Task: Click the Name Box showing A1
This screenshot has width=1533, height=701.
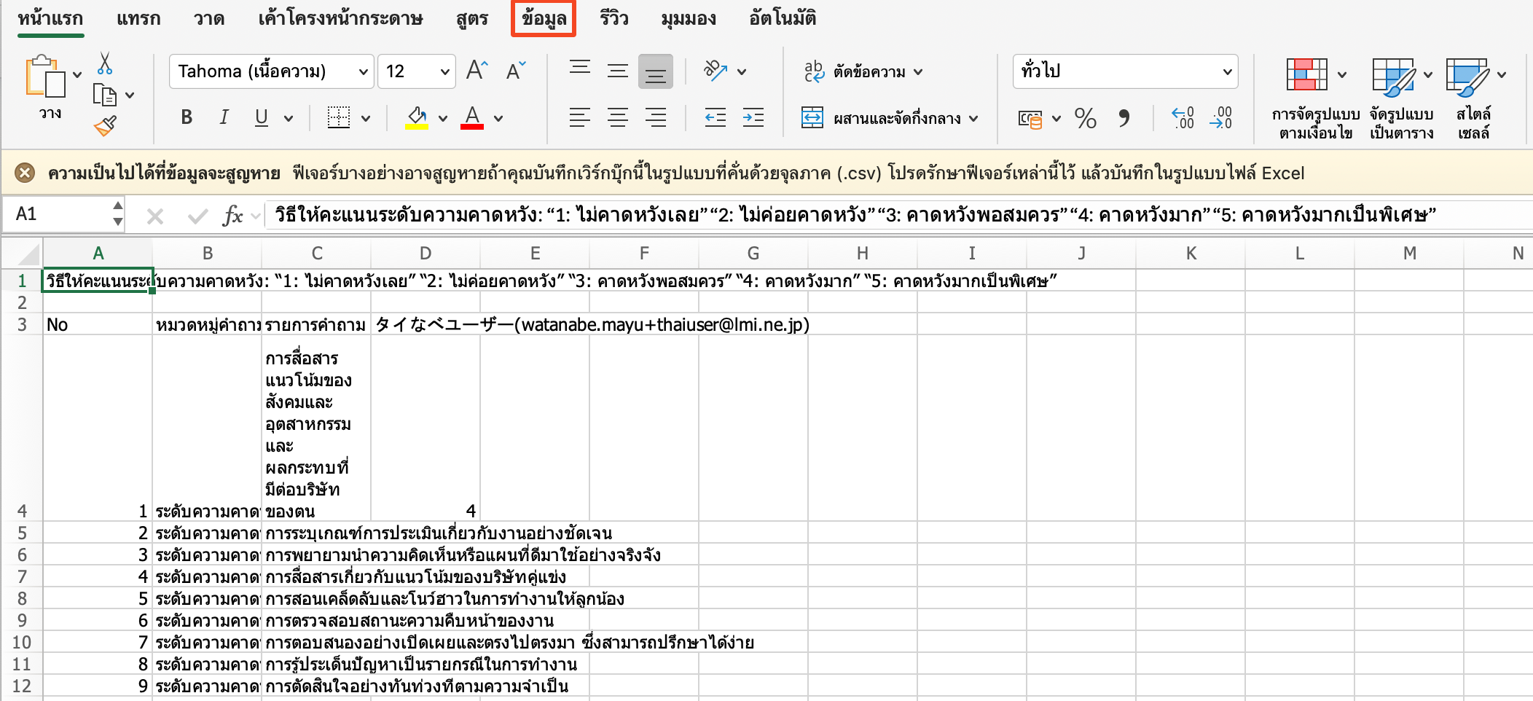Action: [63, 214]
